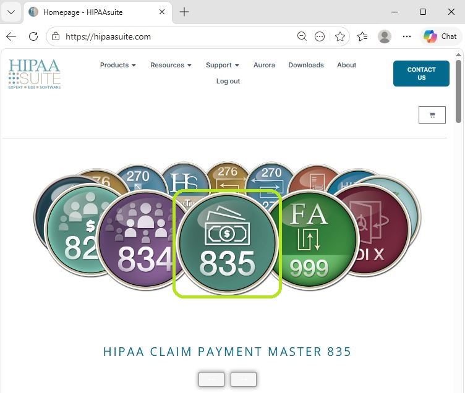
Task: Select the orange-red document badge
Action: (316, 179)
